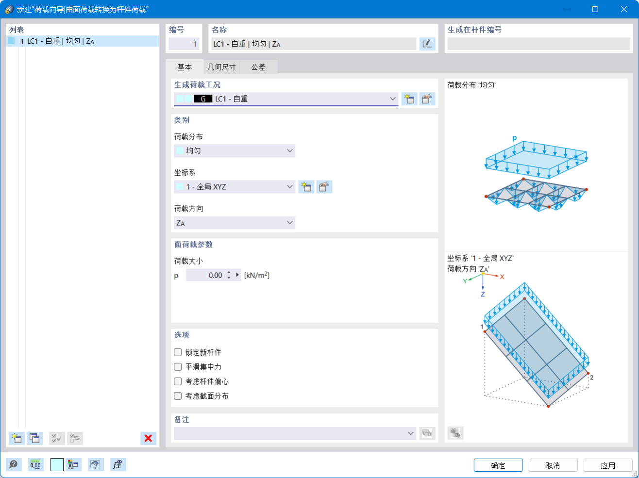This screenshot has height=478, width=639.
Task: Click the load magnitude p input field
Action: pos(206,275)
